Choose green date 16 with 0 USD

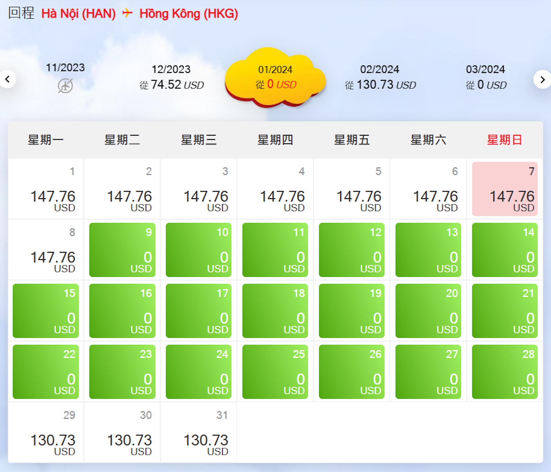pyautogui.click(x=122, y=311)
